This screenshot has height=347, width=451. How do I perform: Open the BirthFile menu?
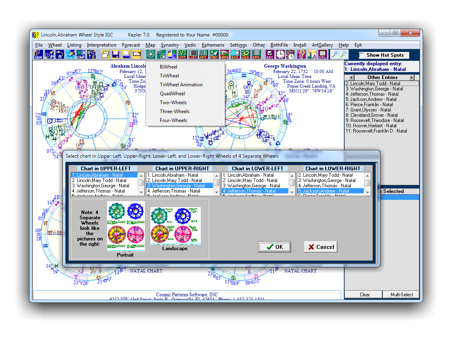click(279, 45)
